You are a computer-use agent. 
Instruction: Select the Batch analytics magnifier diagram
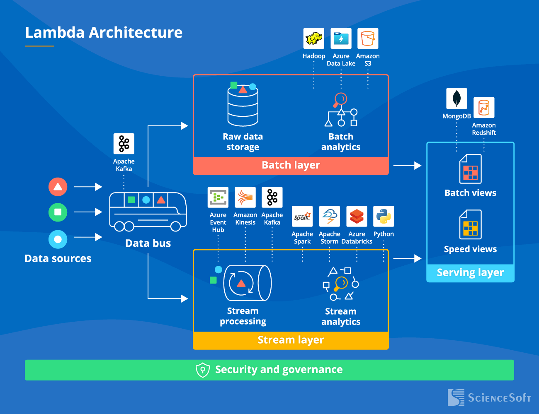pyautogui.click(x=340, y=110)
